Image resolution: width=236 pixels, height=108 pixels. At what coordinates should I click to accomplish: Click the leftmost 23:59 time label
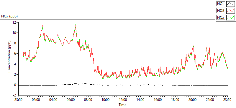tap(19, 100)
